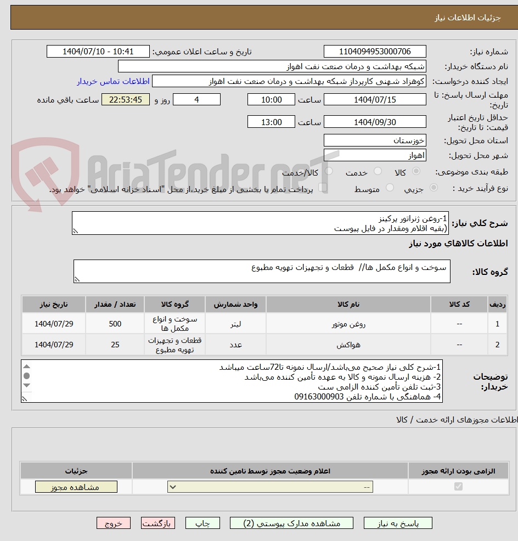The height and width of the screenshot is (541, 518).
Task: Click the مشاهده مجوز button
Action: tap(76, 486)
